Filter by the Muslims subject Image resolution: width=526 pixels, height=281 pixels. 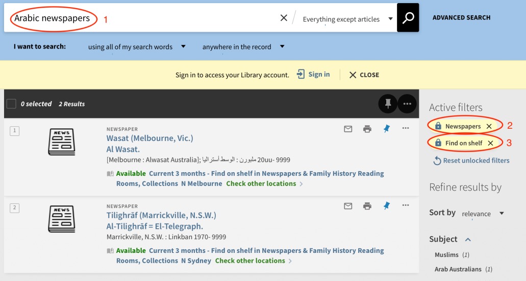point(452,255)
